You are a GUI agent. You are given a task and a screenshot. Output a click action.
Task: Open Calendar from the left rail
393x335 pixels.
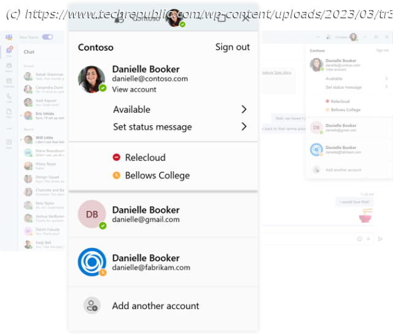[9, 83]
